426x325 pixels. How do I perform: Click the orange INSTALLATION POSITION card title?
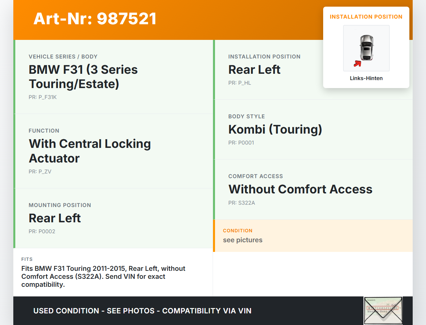tap(366, 17)
